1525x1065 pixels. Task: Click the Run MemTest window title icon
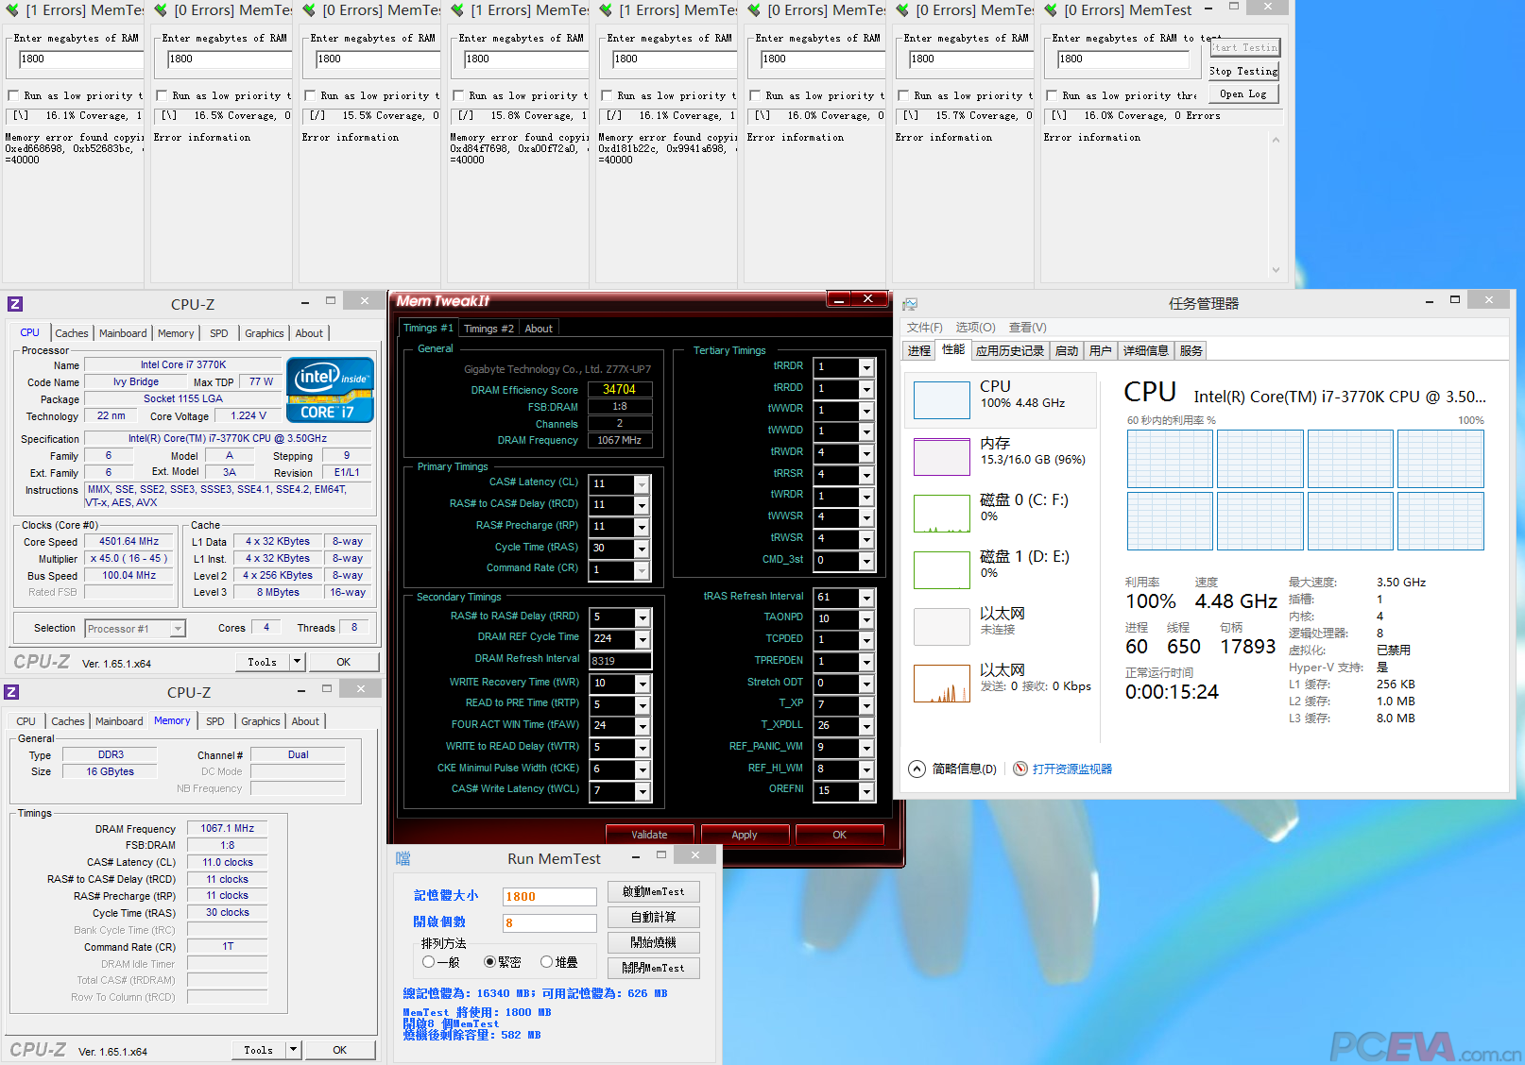403,858
